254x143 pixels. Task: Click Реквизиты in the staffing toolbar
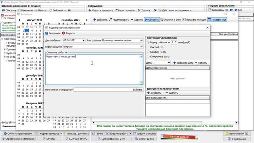(x=25, y=10)
